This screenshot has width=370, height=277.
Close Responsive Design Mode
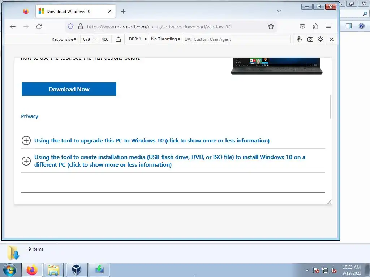[x=332, y=39]
